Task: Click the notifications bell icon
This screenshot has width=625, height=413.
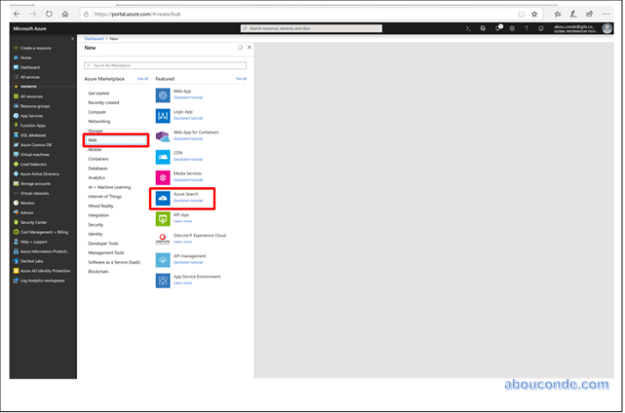Action: click(x=497, y=29)
